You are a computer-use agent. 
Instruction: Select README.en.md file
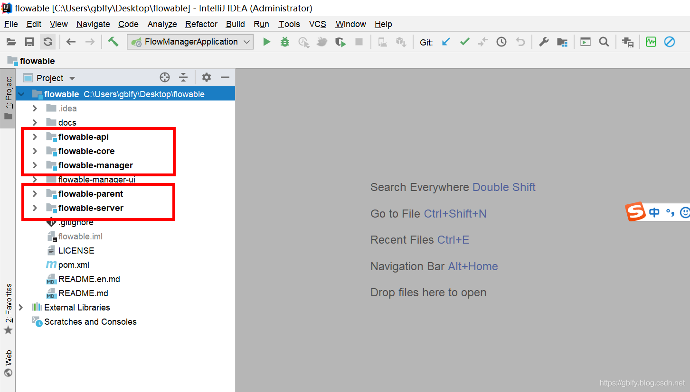click(89, 279)
